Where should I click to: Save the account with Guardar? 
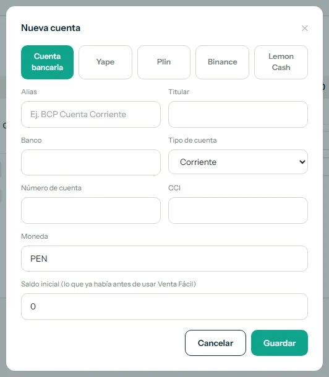[280, 343]
